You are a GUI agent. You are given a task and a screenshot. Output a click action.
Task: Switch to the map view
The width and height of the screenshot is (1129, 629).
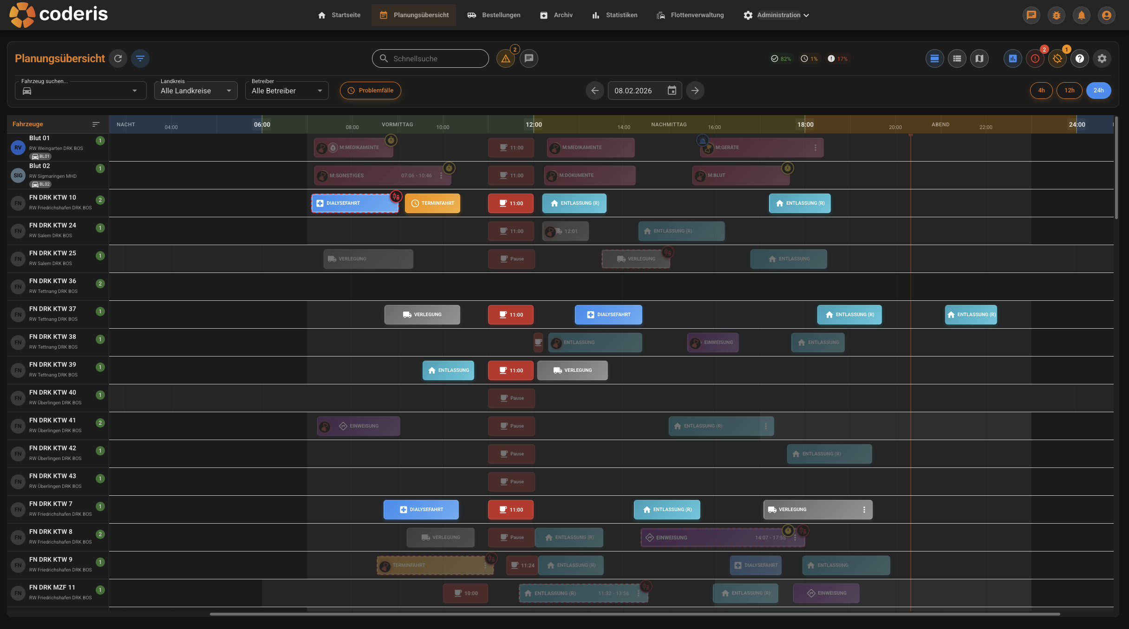coord(979,58)
